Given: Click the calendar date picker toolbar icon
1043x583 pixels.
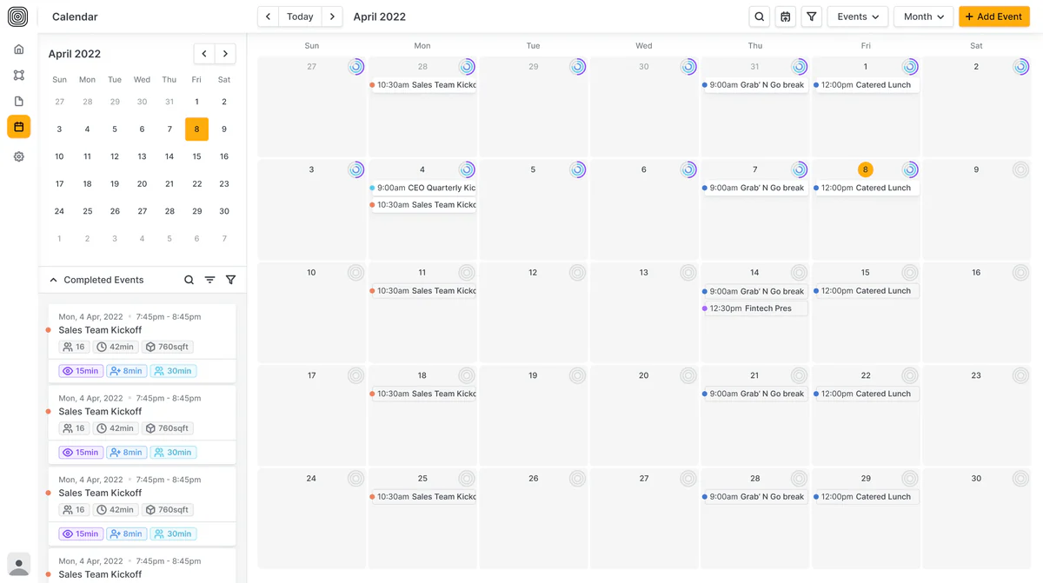Looking at the screenshot, I should (x=786, y=17).
